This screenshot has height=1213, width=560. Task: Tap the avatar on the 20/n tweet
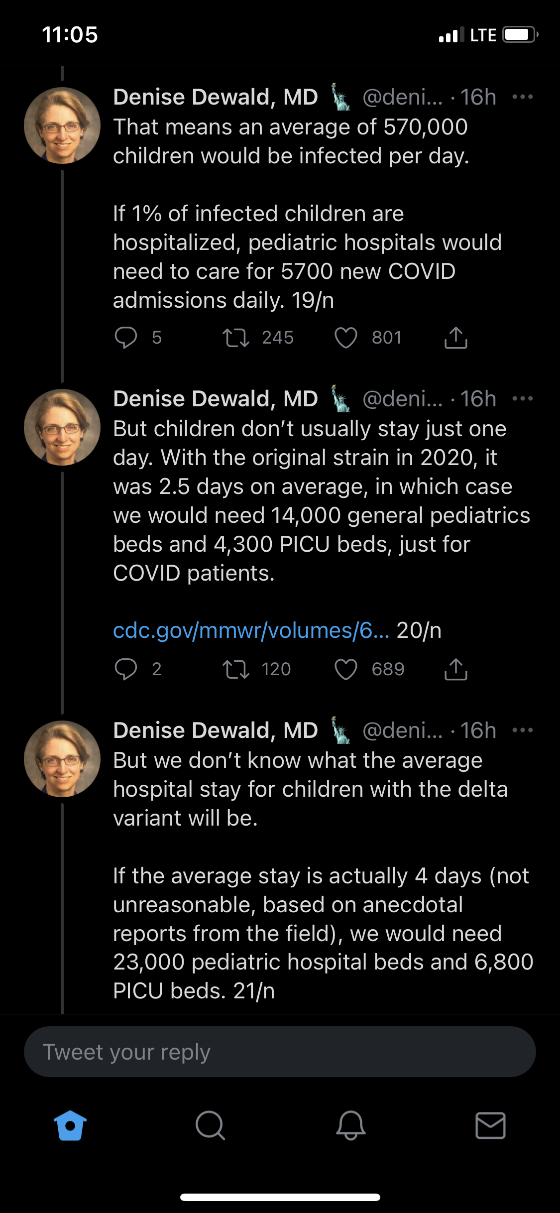[62, 427]
